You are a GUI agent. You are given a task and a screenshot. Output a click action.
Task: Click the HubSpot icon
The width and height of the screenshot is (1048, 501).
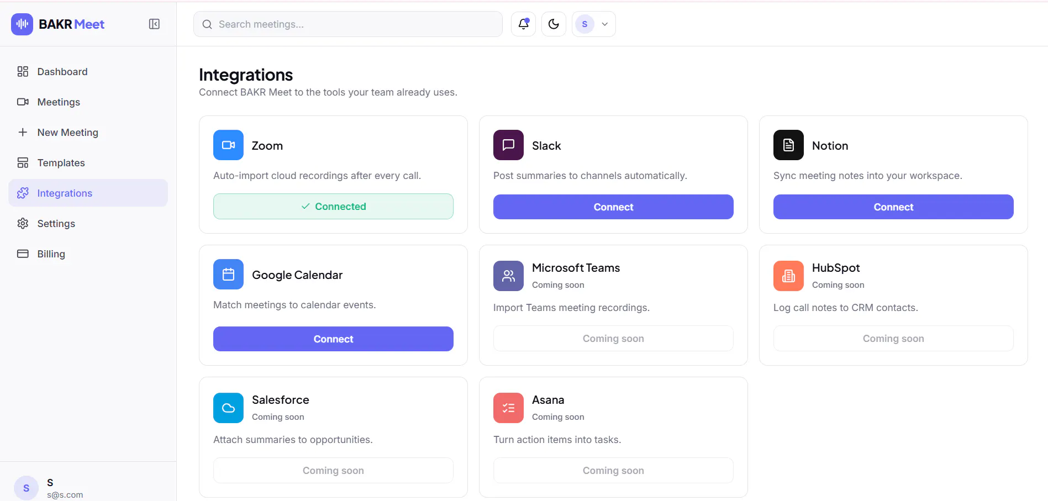(788, 276)
